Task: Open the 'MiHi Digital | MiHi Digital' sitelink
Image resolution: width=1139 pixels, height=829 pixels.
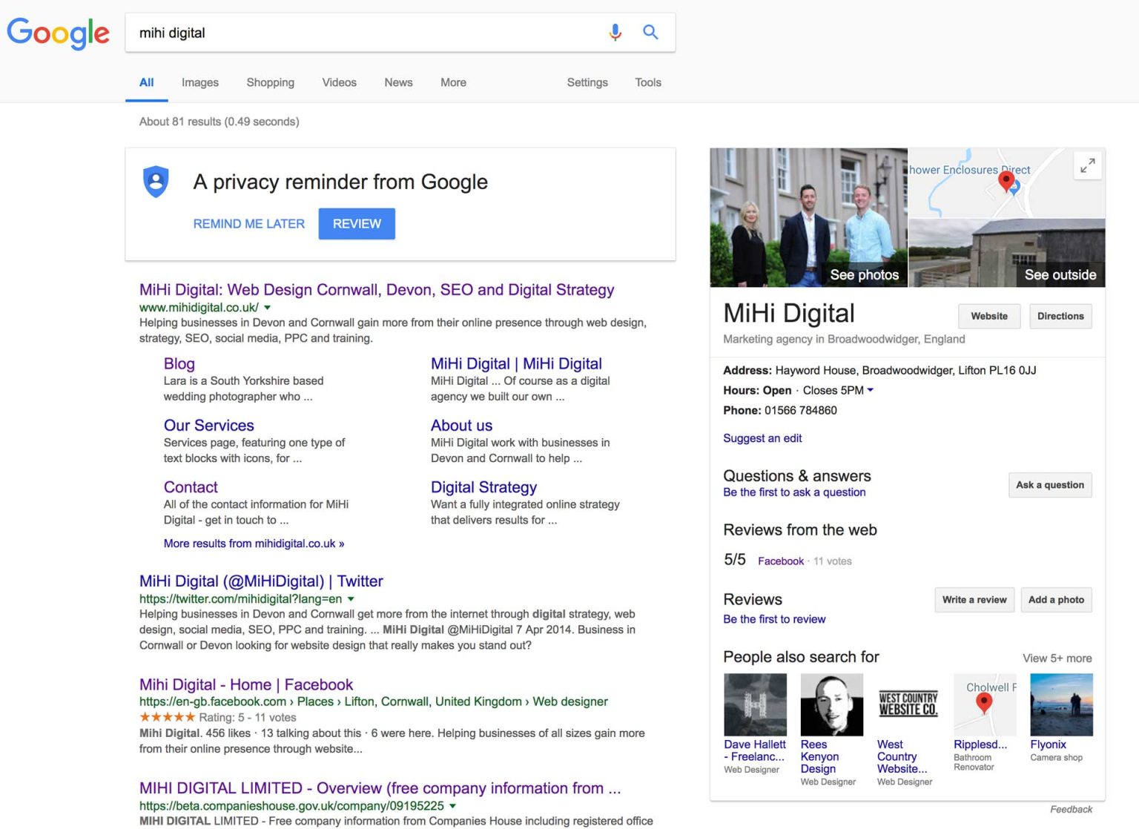Action: [516, 364]
